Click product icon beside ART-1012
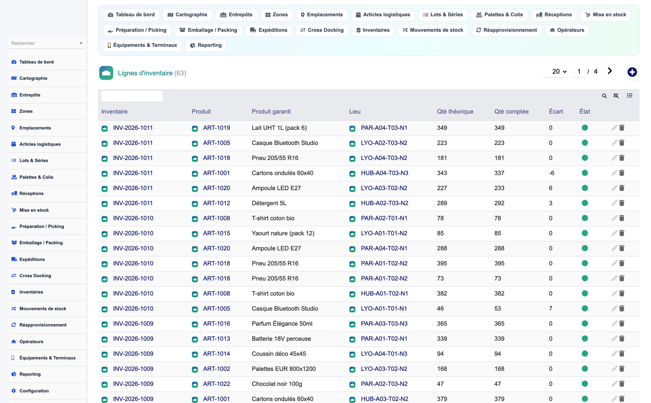 [195, 204]
